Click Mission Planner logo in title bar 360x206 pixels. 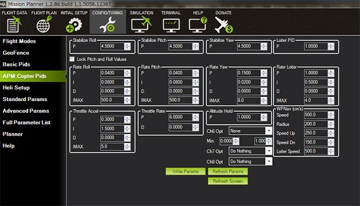3,4
